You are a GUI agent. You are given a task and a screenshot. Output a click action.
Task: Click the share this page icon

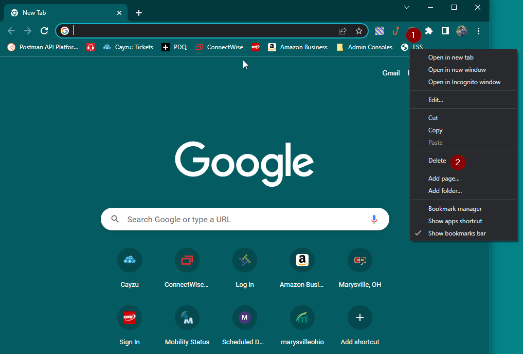(342, 31)
